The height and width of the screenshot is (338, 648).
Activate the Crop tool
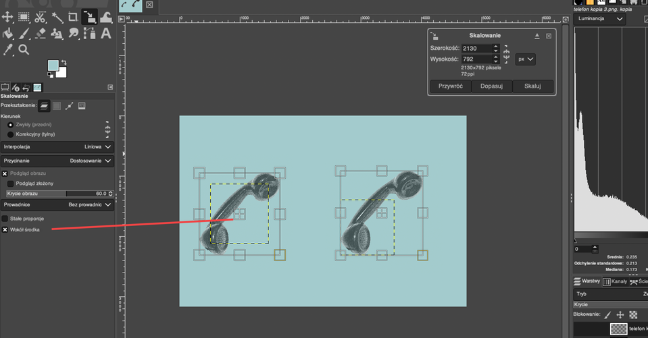coord(73,16)
